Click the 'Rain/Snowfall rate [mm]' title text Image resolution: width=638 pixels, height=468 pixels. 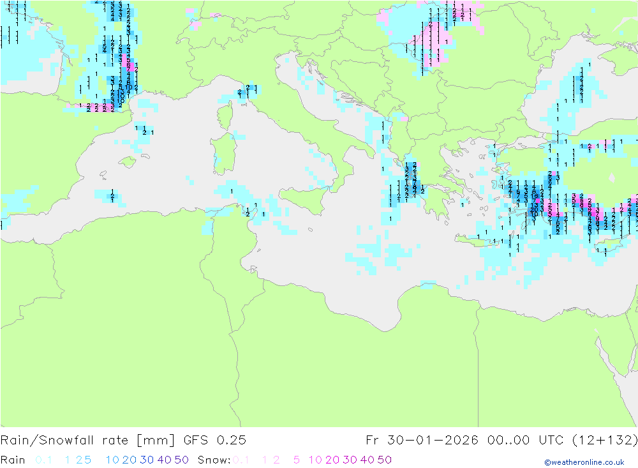coord(87,441)
